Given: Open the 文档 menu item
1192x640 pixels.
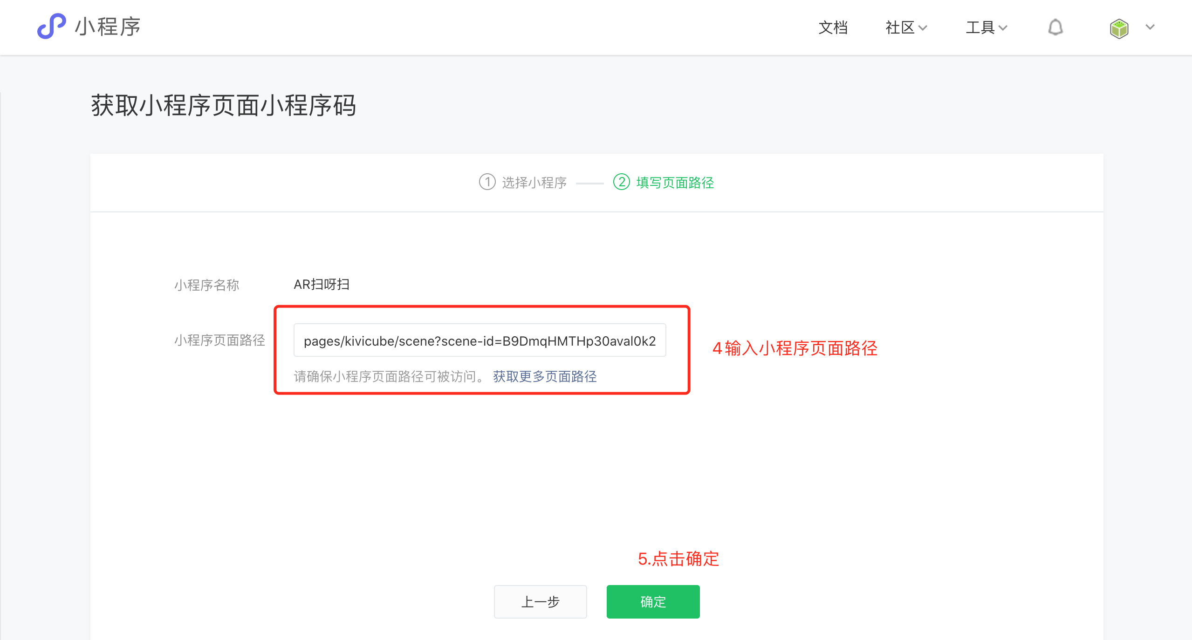Looking at the screenshot, I should (833, 27).
